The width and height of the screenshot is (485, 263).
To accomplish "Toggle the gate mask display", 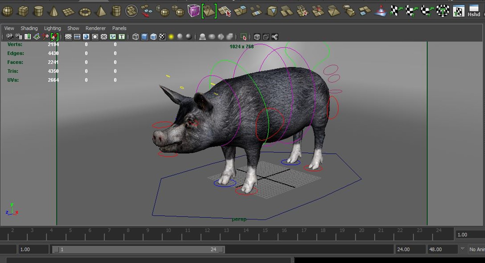I will point(95,37).
